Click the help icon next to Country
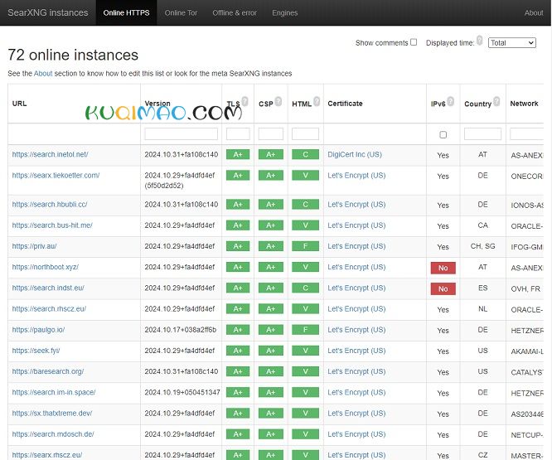The width and height of the screenshot is (552, 460). pyautogui.click(x=497, y=101)
